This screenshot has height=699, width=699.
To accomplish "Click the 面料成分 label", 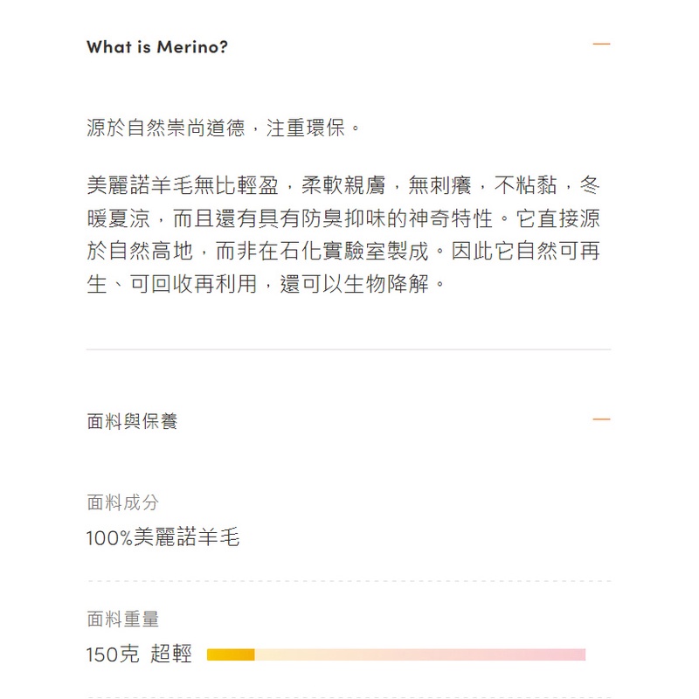I will point(122,502).
